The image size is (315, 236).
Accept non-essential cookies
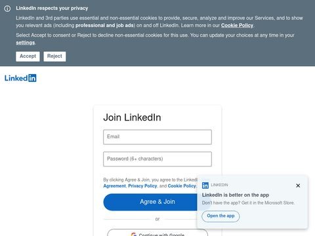[28, 56]
